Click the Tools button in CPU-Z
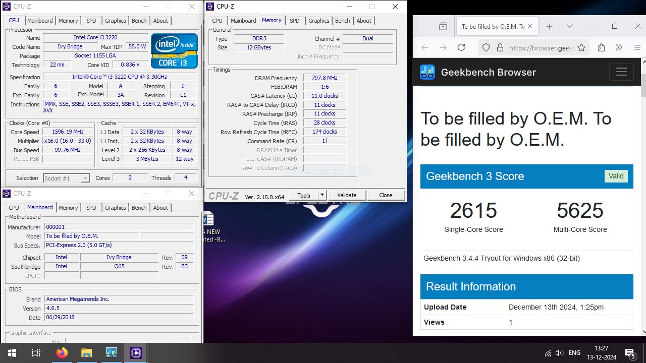The image size is (646, 363). tap(304, 195)
